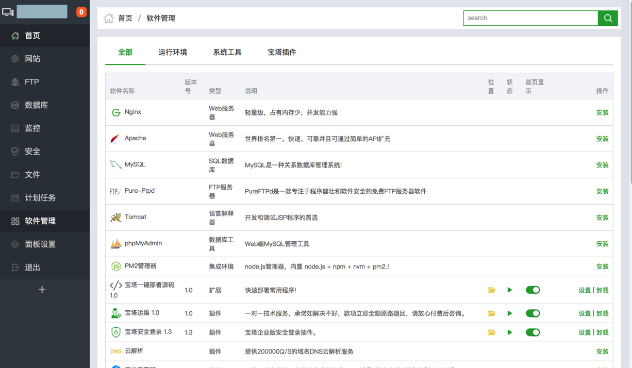Click the 宝塔安全登录 shield icon

pyautogui.click(x=116, y=332)
